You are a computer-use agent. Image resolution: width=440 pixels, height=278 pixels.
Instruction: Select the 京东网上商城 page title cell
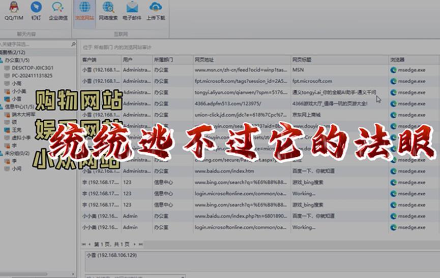[x=340, y=115]
